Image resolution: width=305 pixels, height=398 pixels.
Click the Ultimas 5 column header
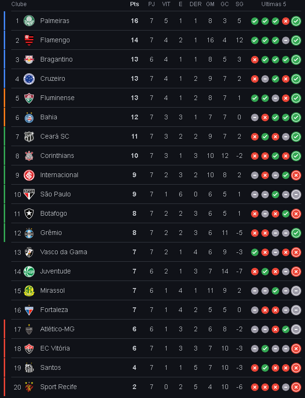[274, 4]
